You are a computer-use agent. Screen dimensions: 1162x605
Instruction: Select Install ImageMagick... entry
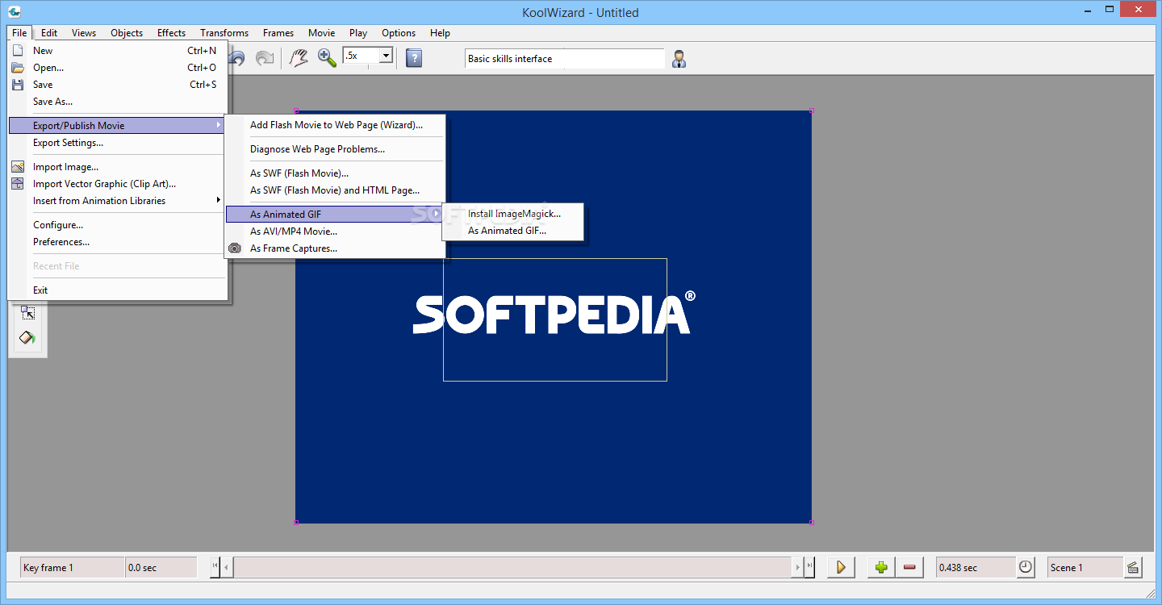coord(513,214)
